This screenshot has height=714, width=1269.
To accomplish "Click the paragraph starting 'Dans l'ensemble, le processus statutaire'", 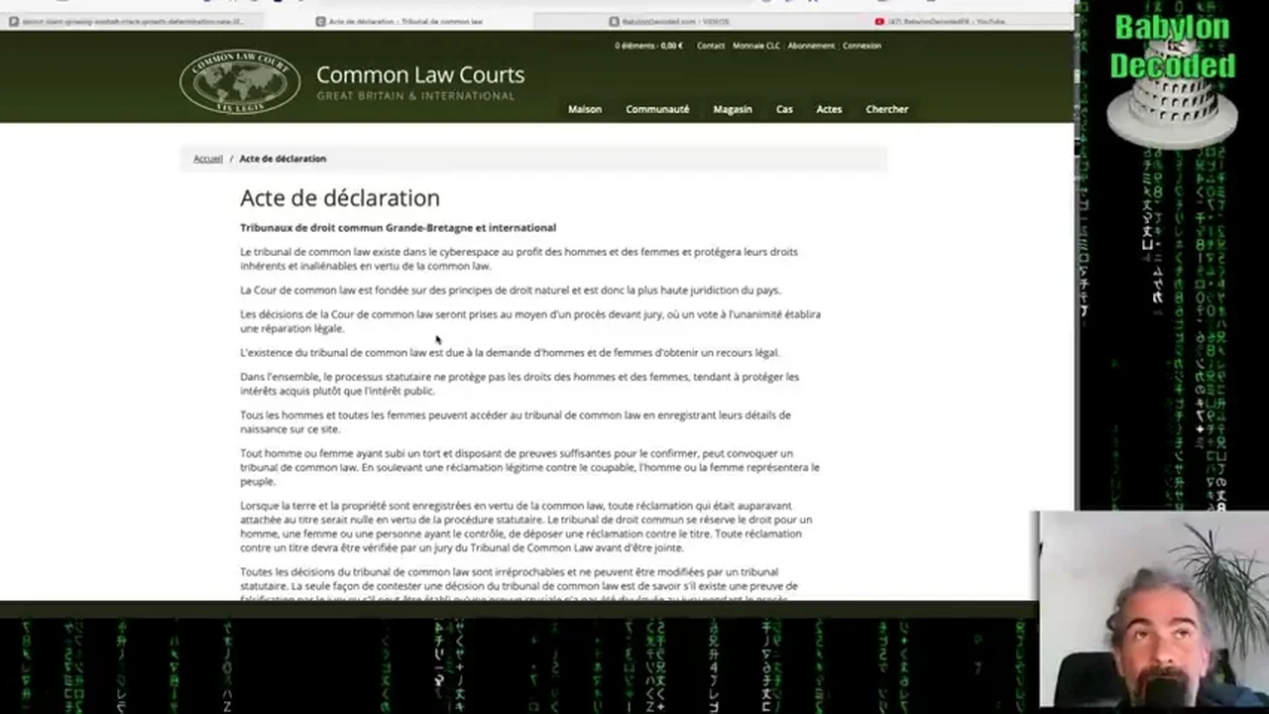I will (519, 384).
